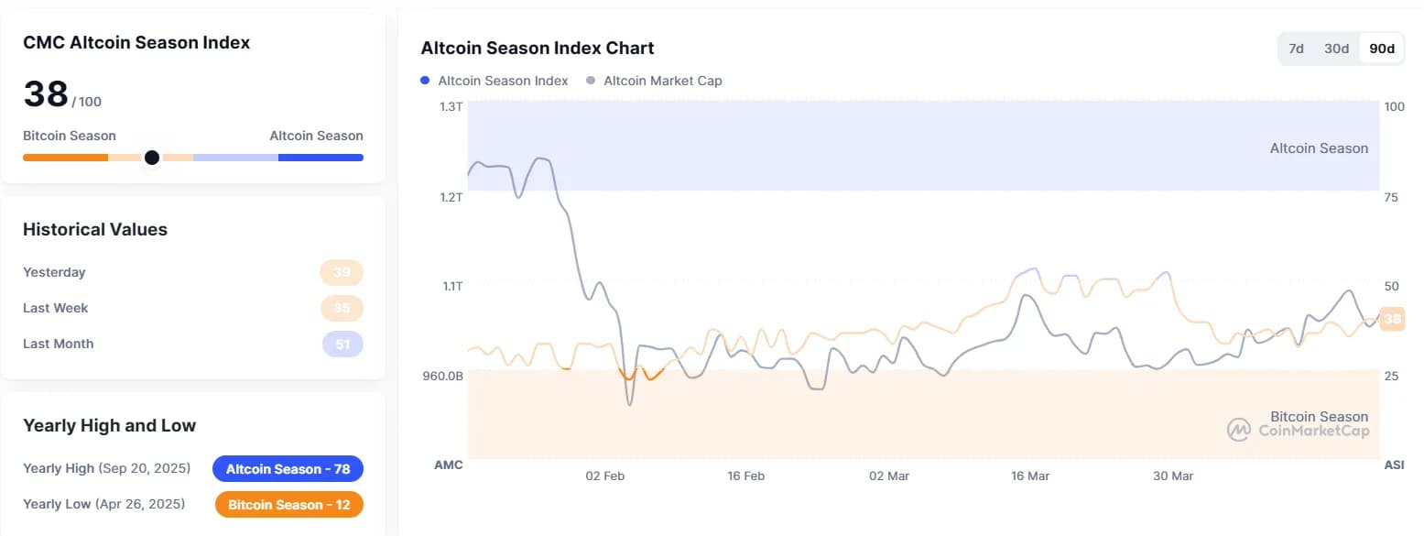
Task: Select the 30d time range
Action: tap(1336, 49)
